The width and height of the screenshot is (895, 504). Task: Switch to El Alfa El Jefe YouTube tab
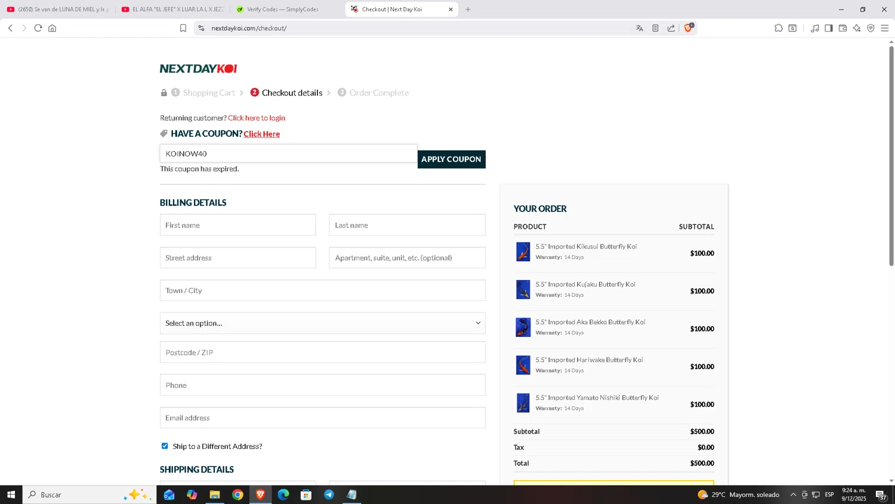click(172, 10)
